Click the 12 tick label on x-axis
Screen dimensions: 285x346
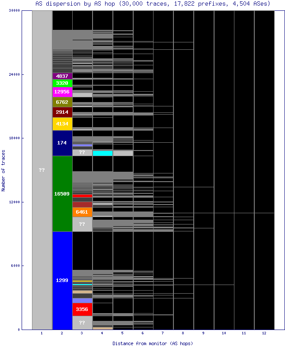click(264, 333)
